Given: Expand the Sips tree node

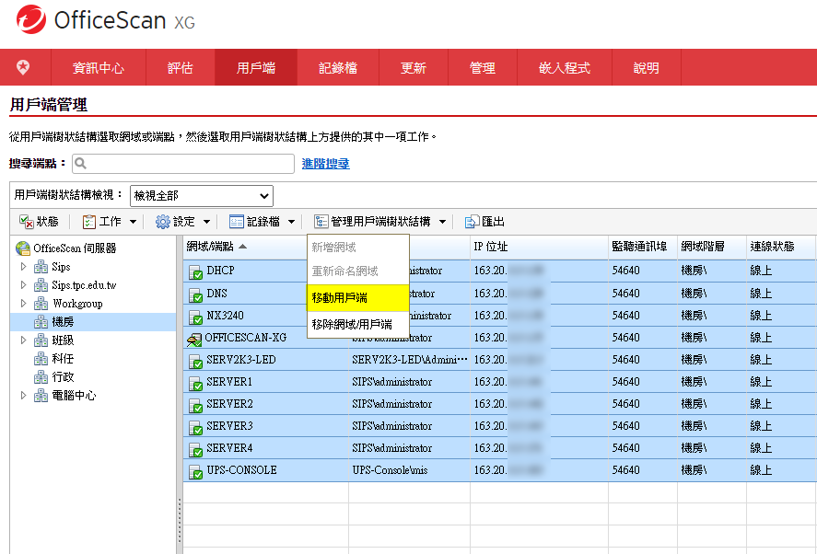Looking at the screenshot, I should (x=23, y=267).
